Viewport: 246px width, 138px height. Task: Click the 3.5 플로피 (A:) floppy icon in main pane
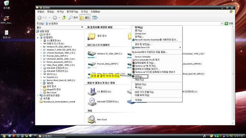tap(92, 92)
